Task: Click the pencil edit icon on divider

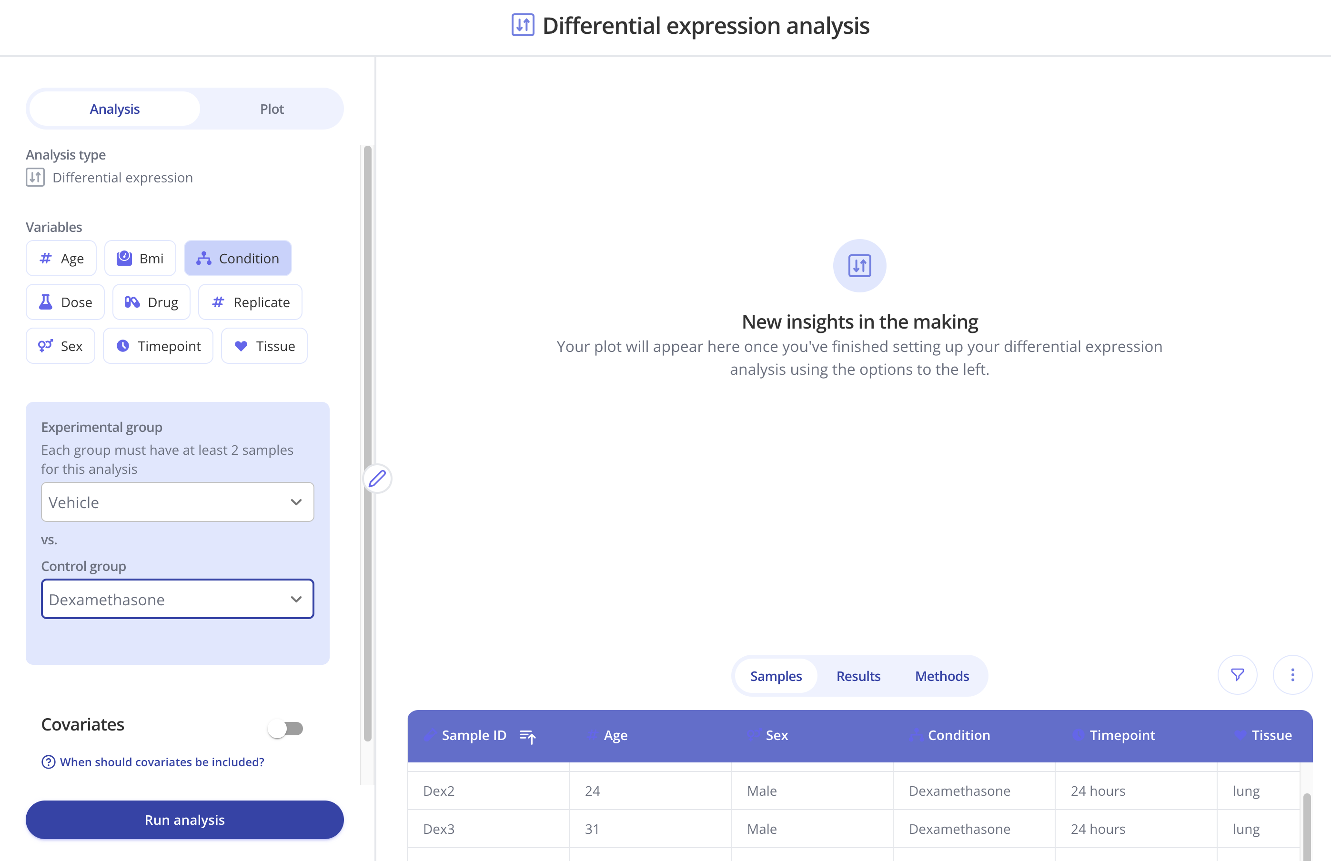Action: tap(377, 479)
